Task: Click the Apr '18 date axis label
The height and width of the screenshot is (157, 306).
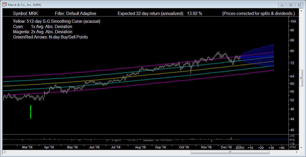Action: pos(49,147)
